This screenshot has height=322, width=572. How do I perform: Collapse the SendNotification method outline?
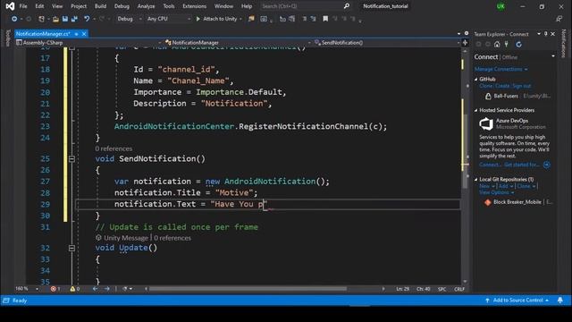click(x=71, y=159)
